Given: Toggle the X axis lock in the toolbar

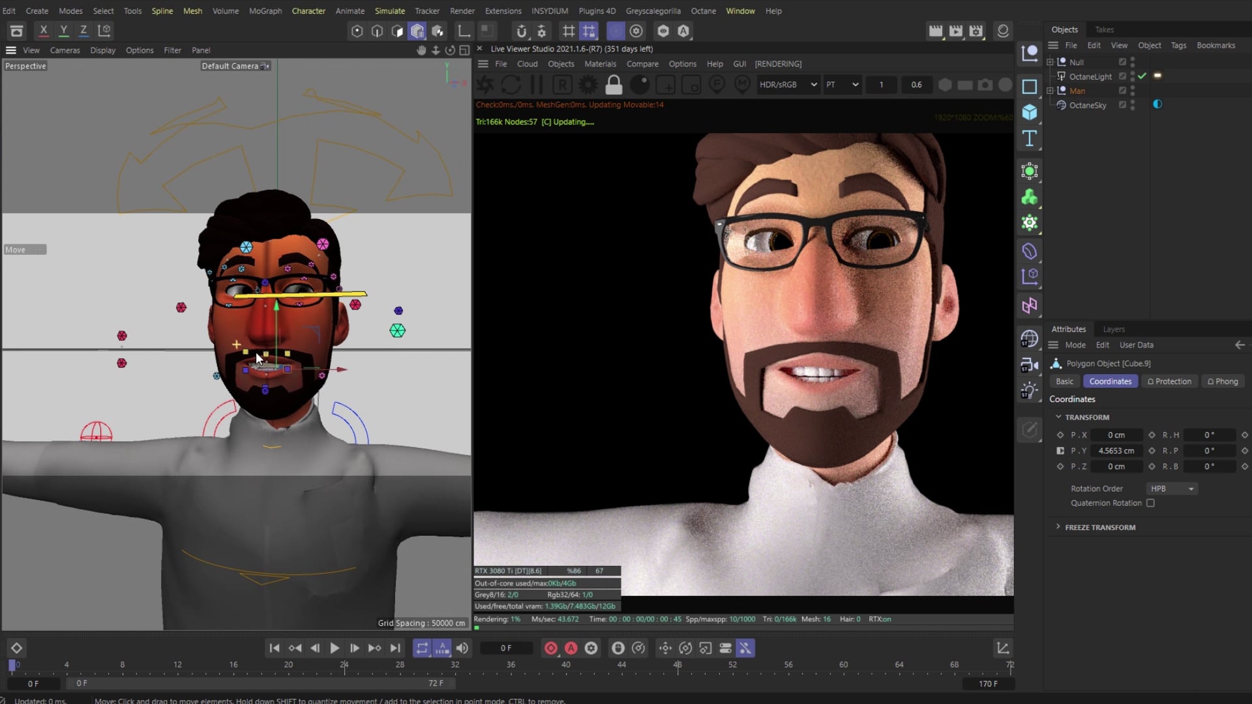Looking at the screenshot, I should [43, 31].
